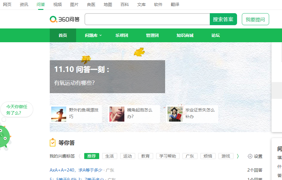Viewport: 282px width, 180px height.
Task: Focus the search input field
Action: point(147,19)
